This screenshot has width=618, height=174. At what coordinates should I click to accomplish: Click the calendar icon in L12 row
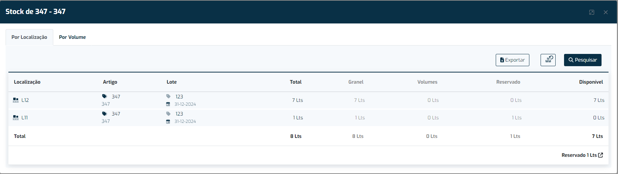coord(168,104)
